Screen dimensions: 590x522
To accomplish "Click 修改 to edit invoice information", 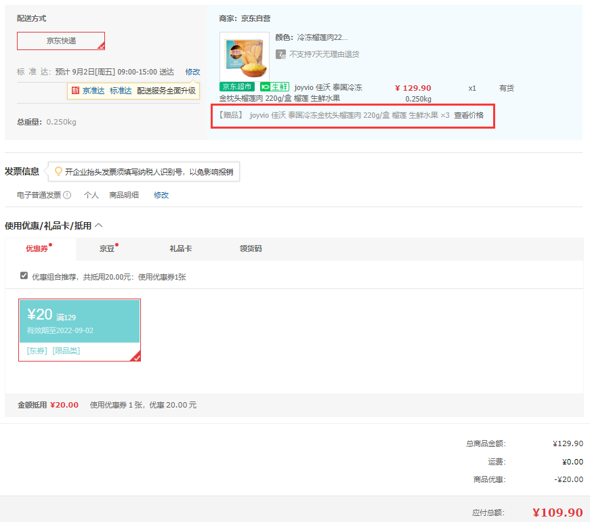I will pyautogui.click(x=161, y=195).
